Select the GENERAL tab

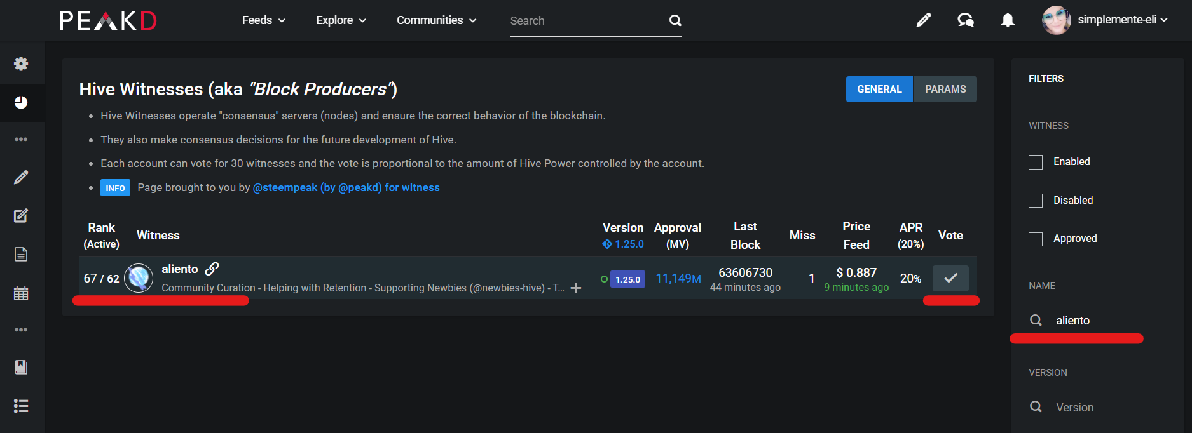click(x=879, y=89)
